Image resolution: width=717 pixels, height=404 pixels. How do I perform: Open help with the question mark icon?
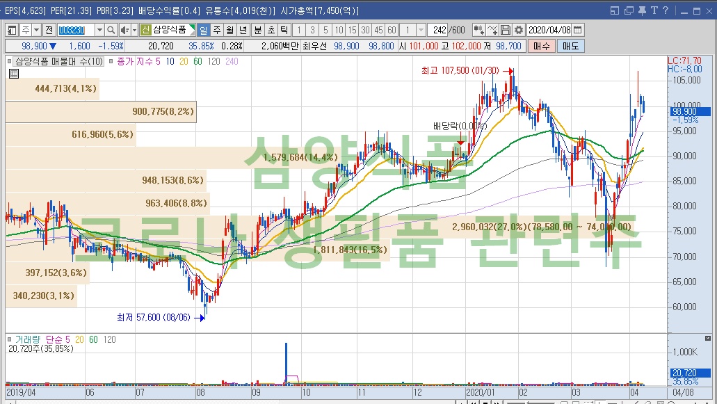[x=666, y=10]
